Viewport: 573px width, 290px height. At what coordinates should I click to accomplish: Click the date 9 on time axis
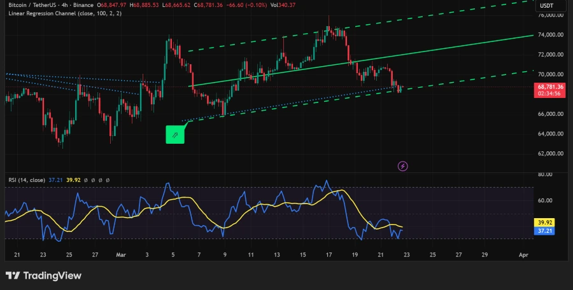(225, 255)
